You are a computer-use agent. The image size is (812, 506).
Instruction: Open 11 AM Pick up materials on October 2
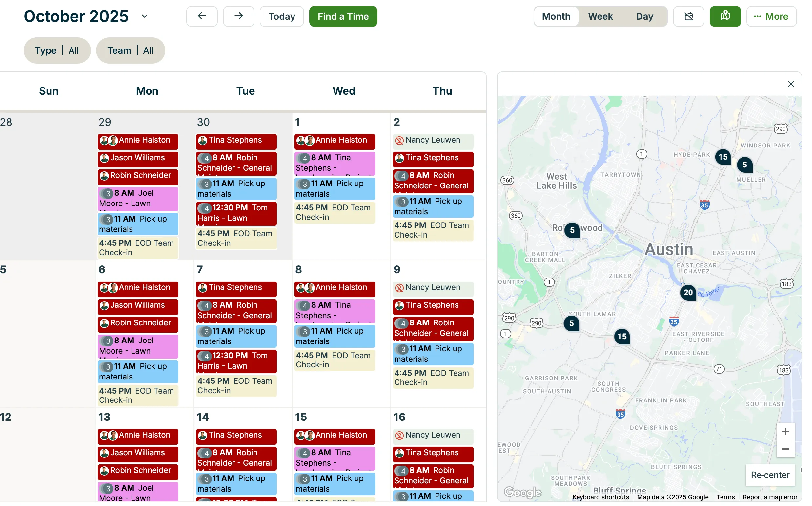(x=433, y=206)
